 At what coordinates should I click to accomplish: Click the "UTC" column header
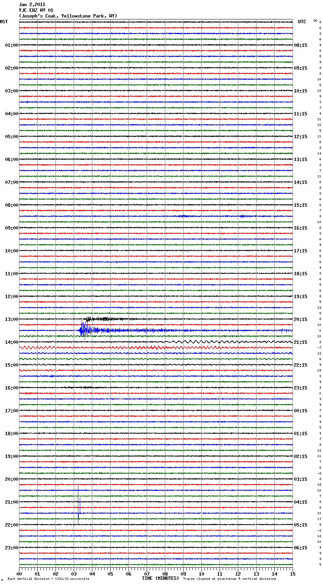[x=302, y=22]
